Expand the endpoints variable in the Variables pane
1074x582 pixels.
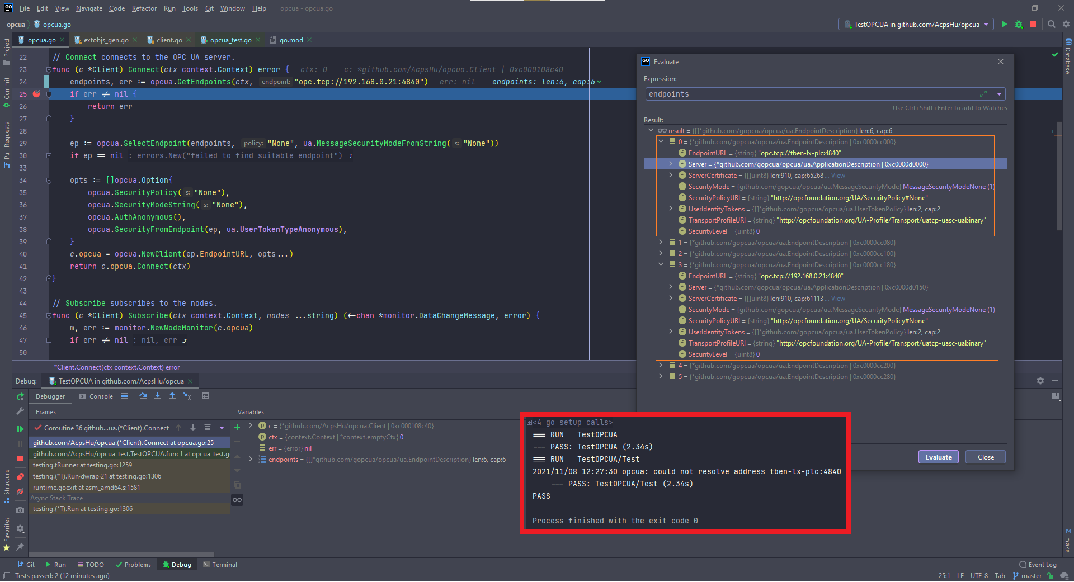tap(251, 459)
